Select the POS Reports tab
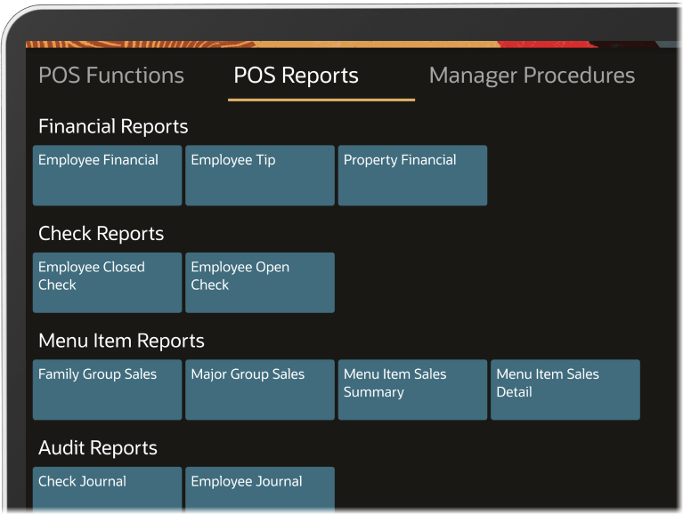Screen dimensions: 683x514 (x=296, y=76)
